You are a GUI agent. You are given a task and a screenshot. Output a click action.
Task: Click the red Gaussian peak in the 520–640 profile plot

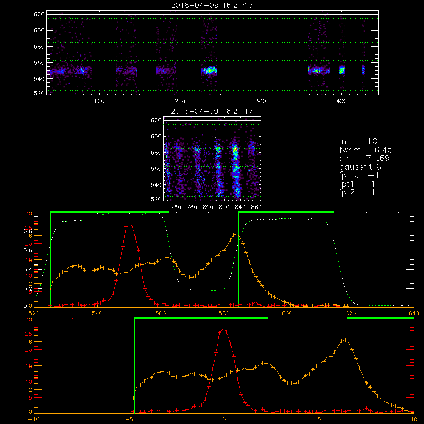(x=129, y=223)
